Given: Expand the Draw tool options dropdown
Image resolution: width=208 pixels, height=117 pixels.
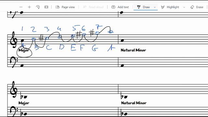Looking at the screenshot, I should click(155, 7).
